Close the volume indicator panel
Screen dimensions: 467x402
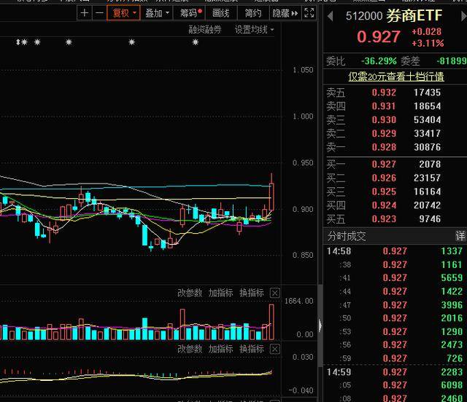[x=274, y=293]
